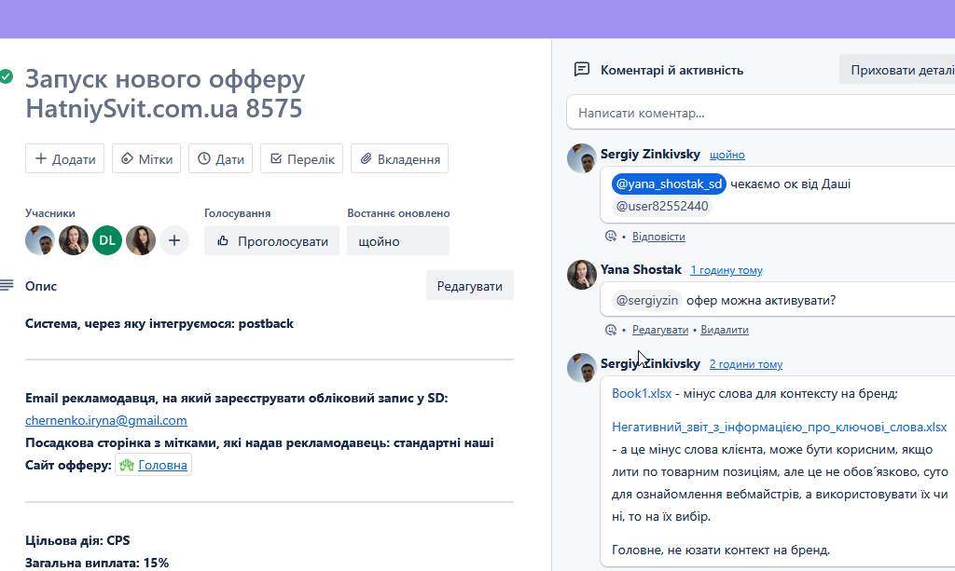Click the description lines icon beside Опис
The image size is (955, 571).
coord(7,285)
